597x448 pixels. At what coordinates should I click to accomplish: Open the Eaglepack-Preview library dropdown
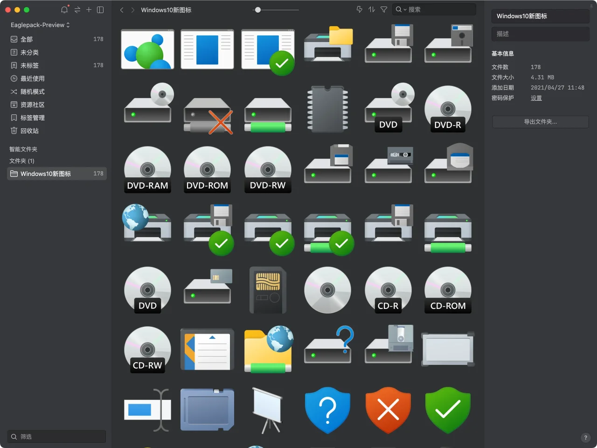(40, 25)
